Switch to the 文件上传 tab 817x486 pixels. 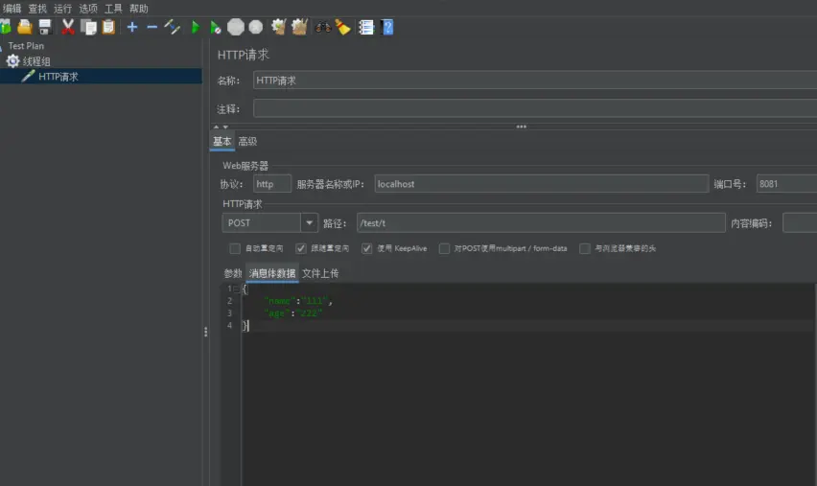(320, 273)
